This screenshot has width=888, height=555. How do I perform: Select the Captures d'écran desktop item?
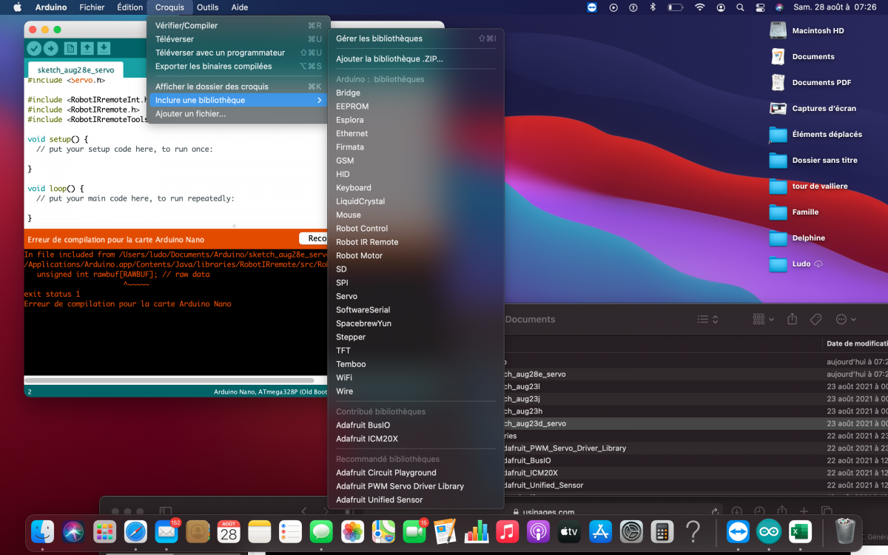tap(813, 109)
